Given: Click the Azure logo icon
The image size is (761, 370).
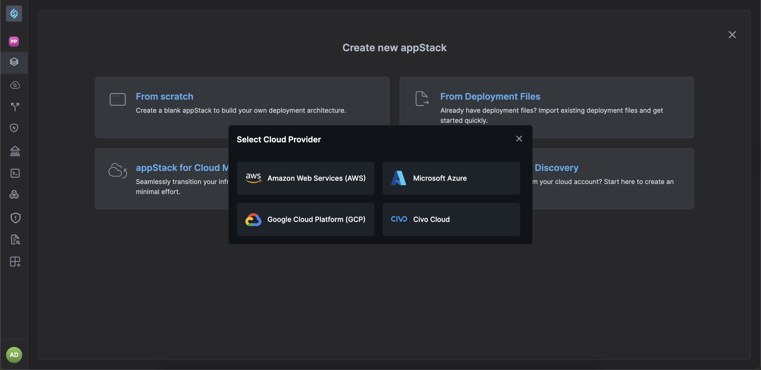Looking at the screenshot, I should [399, 178].
